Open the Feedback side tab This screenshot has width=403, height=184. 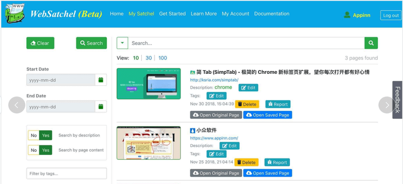pyautogui.click(x=397, y=100)
